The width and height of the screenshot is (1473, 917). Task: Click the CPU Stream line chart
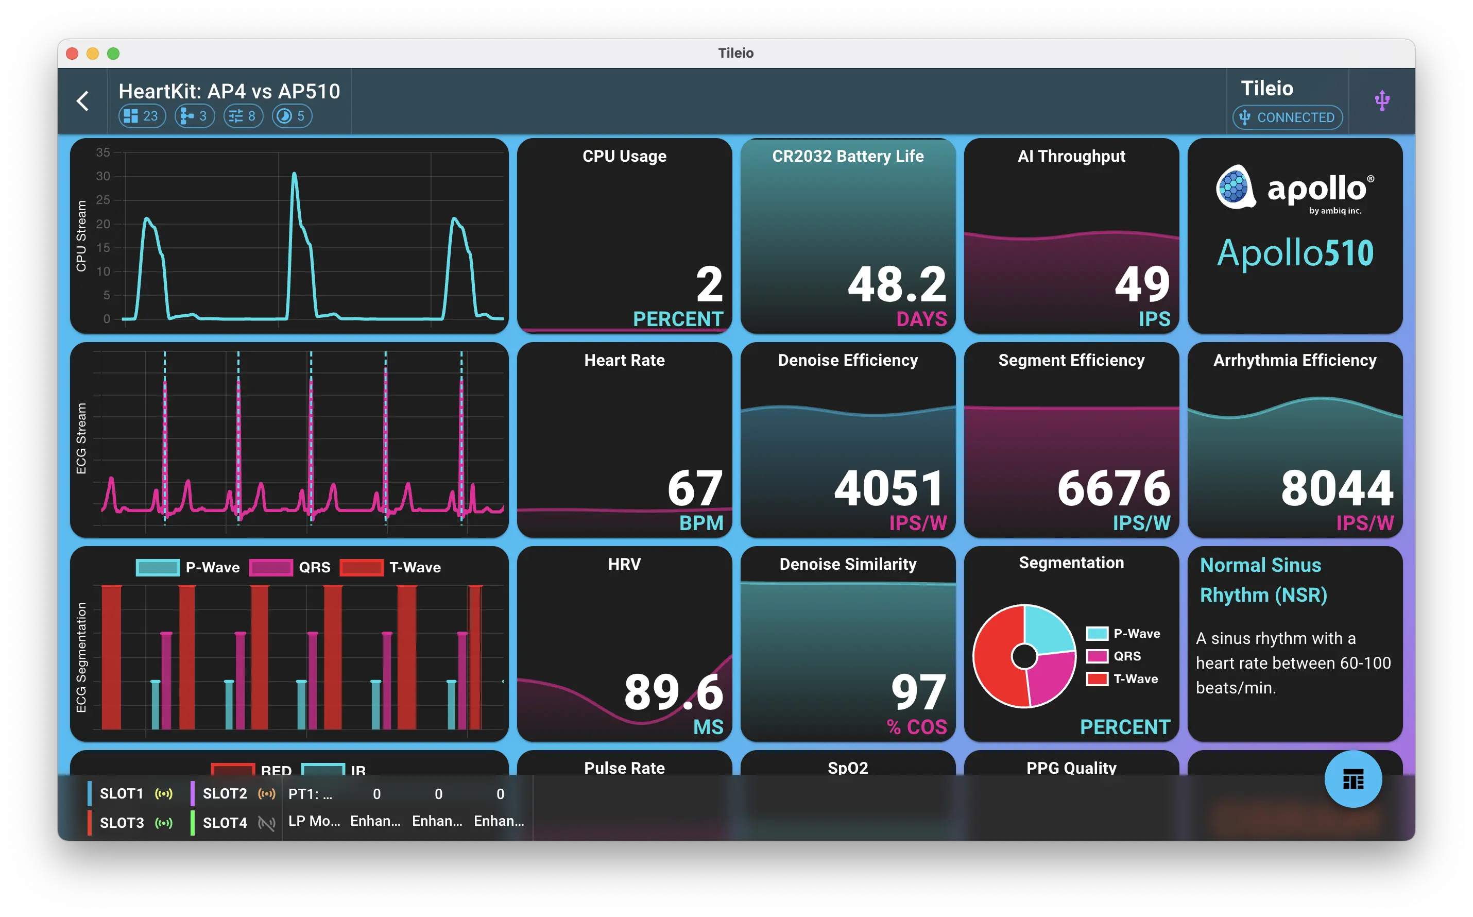tap(289, 236)
